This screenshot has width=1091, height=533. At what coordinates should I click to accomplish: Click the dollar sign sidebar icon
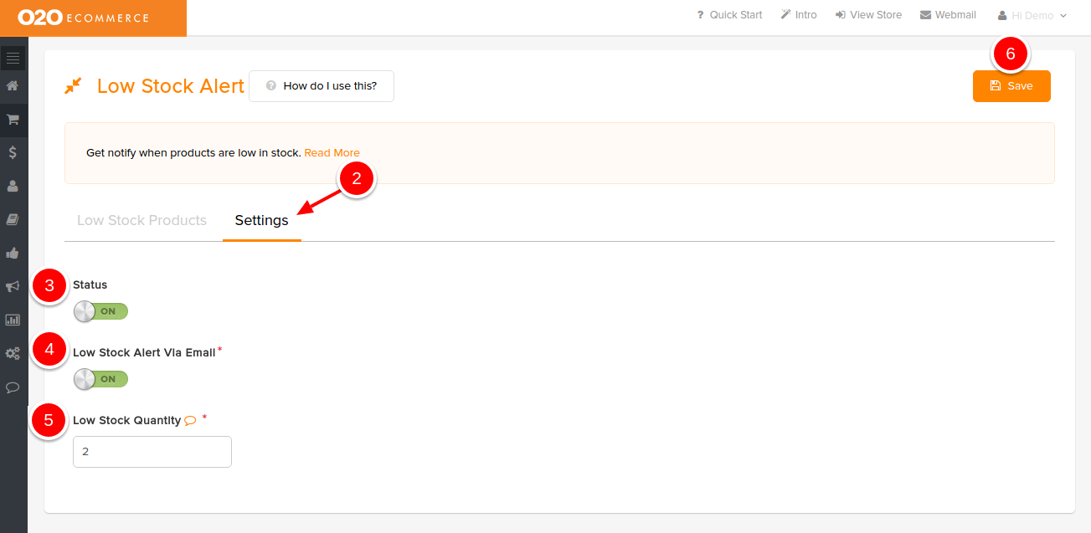click(x=13, y=152)
